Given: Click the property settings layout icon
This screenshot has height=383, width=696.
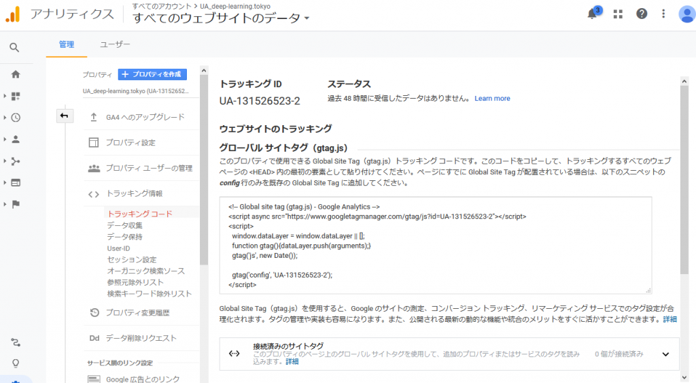Looking at the screenshot, I should tap(94, 142).
